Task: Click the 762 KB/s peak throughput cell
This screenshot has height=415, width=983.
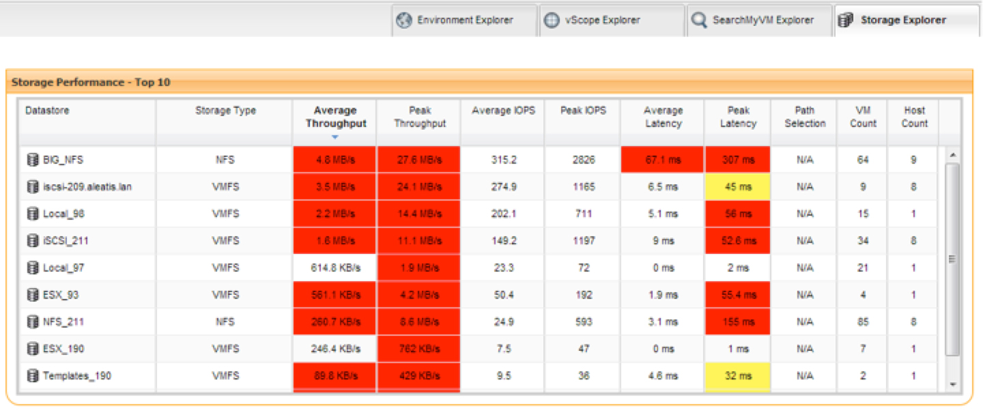Action: 419,349
